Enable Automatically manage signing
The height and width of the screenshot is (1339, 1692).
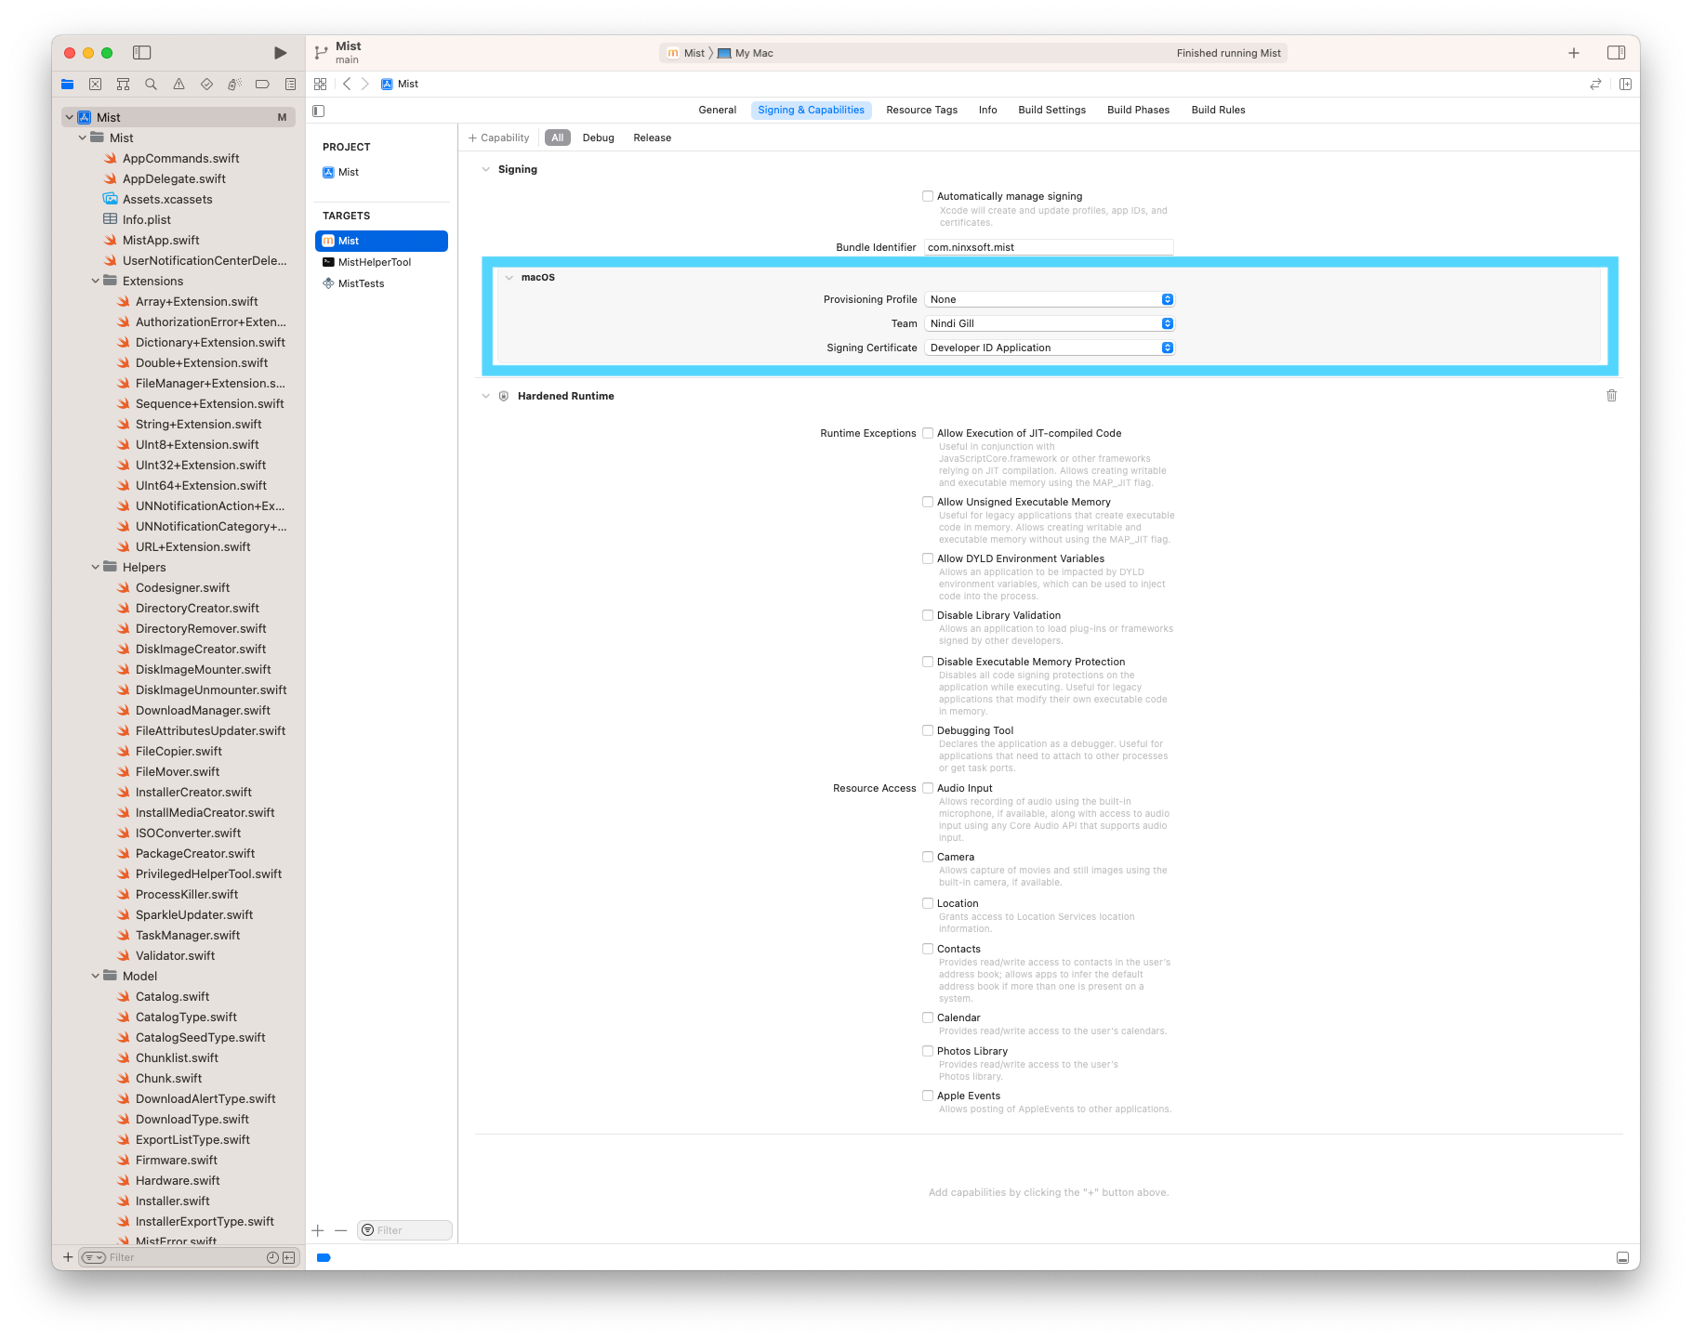click(928, 196)
